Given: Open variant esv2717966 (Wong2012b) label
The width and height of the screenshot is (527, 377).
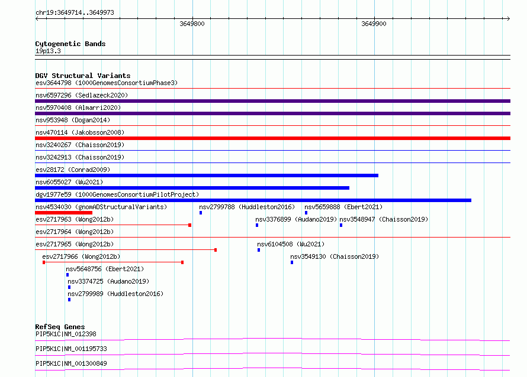Looking at the screenshot, I should pyautogui.click(x=81, y=256).
